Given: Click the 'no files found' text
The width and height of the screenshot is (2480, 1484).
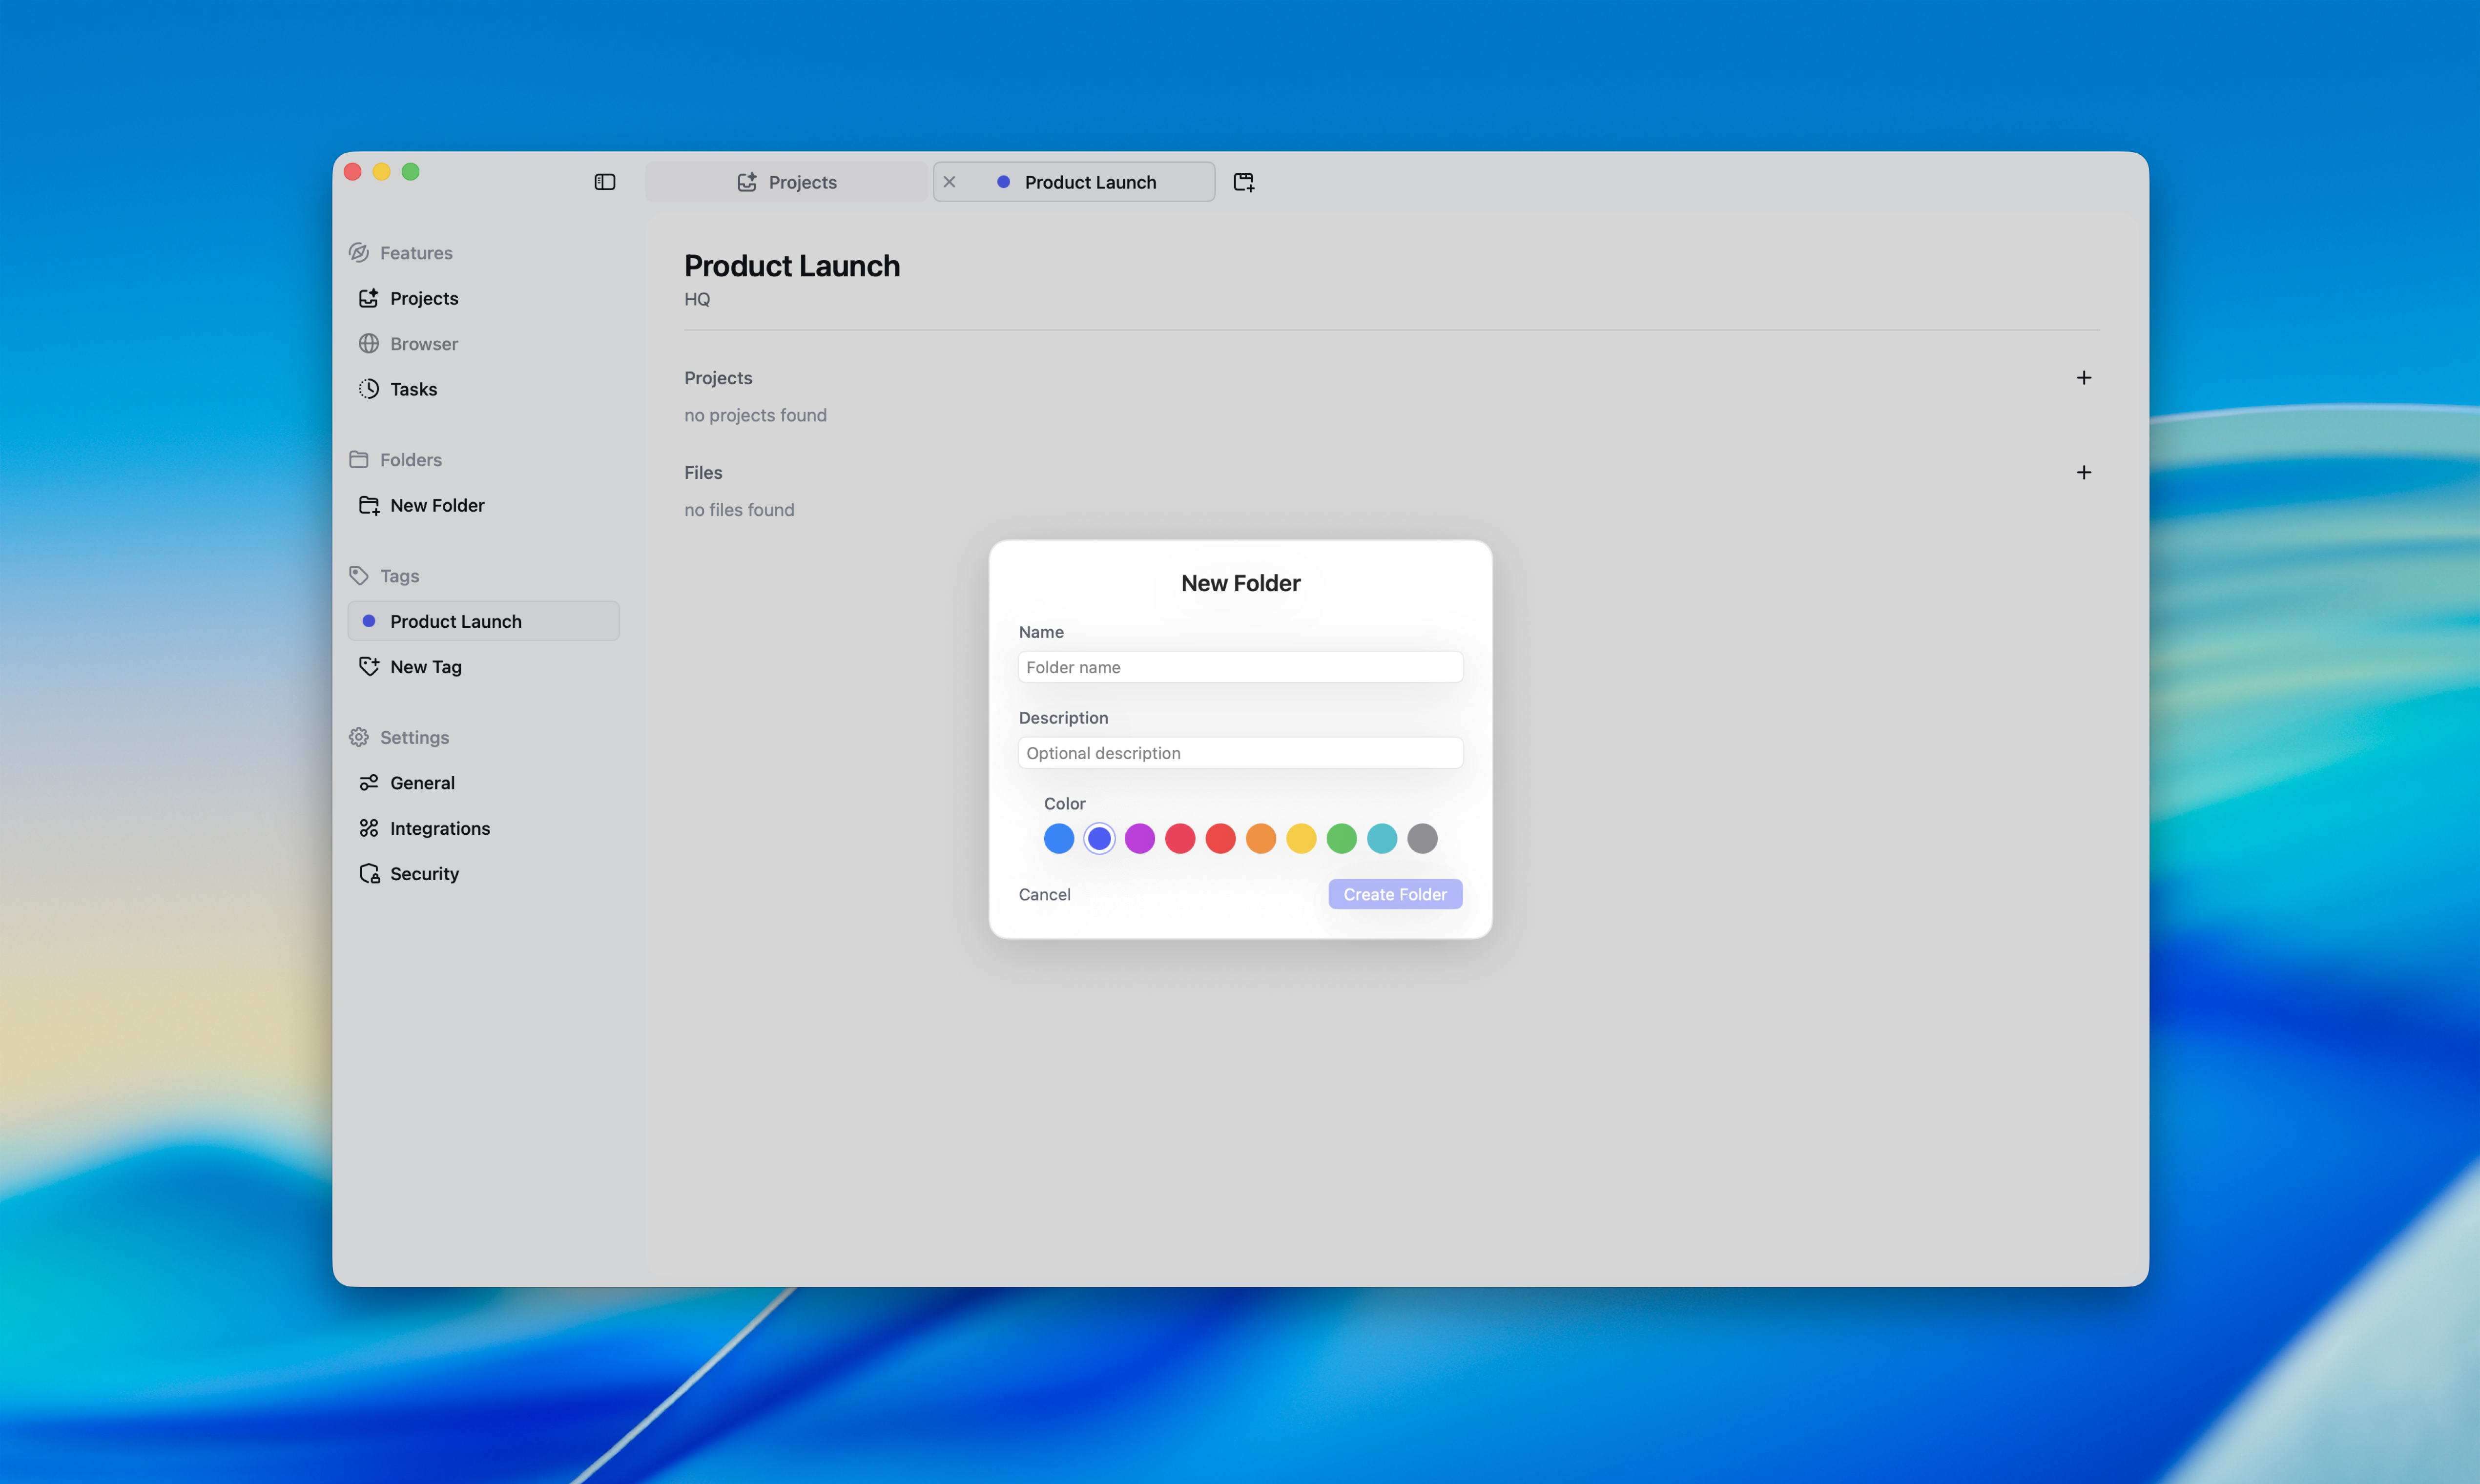Looking at the screenshot, I should click(x=739, y=510).
